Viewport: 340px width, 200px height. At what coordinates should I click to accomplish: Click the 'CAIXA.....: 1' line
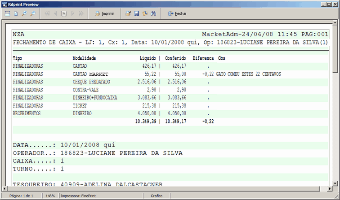38,161
